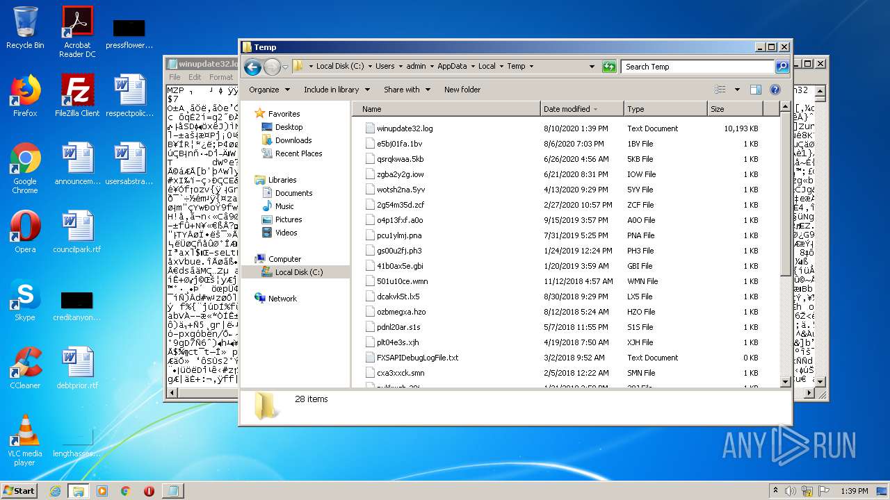Open the Organize dropdown menu
The height and width of the screenshot is (500, 890).
click(269, 90)
